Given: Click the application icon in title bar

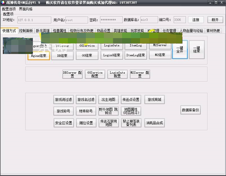Looking at the screenshot, I should pyautogui.click(x=3, y=3).
